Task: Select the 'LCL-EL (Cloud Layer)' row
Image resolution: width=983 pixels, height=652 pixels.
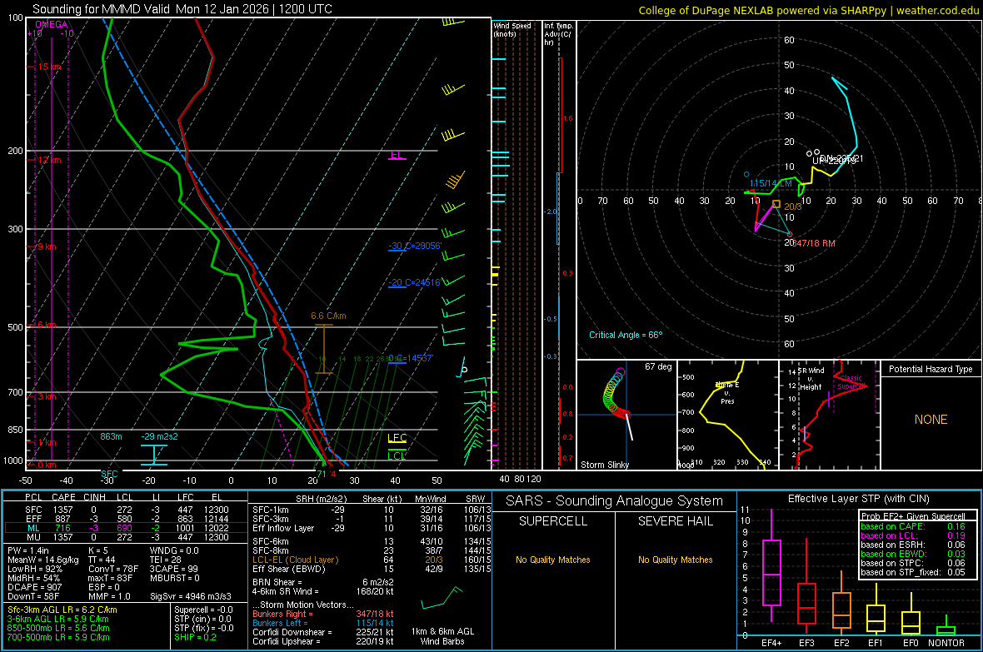Action: (x=372, y=560)
